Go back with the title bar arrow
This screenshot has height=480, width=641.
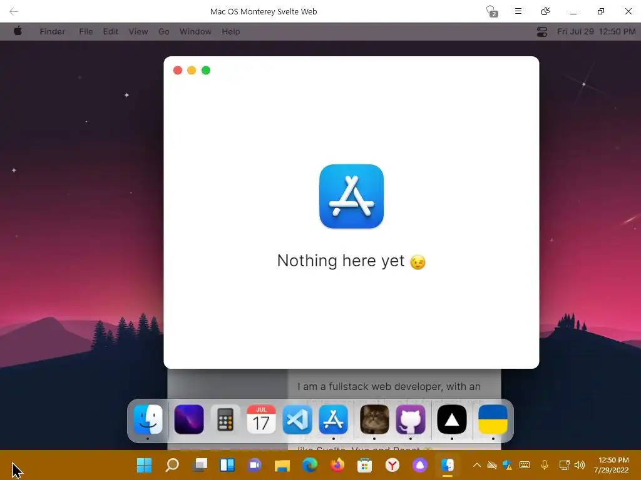click(x=14, y=11)
